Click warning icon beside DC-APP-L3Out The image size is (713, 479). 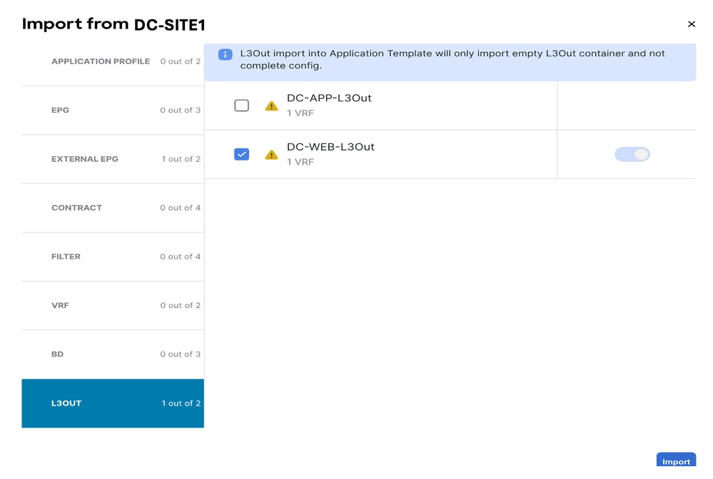[x=271, y=105]
